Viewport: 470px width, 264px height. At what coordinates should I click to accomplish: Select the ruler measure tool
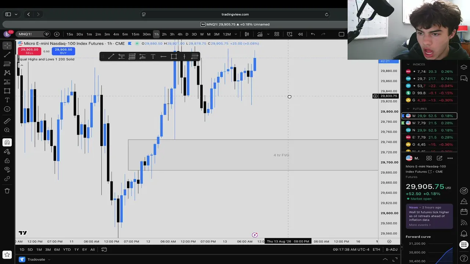(7, 121)
